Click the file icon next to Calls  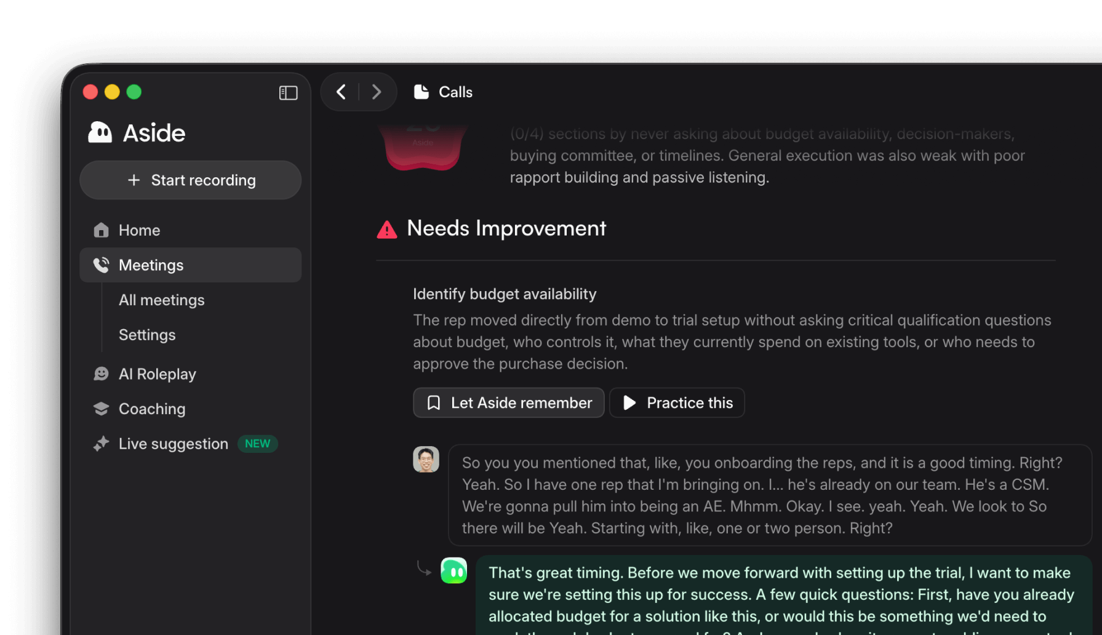coord(421,91)
